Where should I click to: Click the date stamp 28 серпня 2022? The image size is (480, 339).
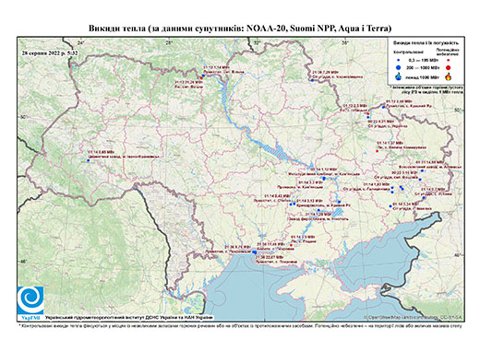(x=50, y=53)
